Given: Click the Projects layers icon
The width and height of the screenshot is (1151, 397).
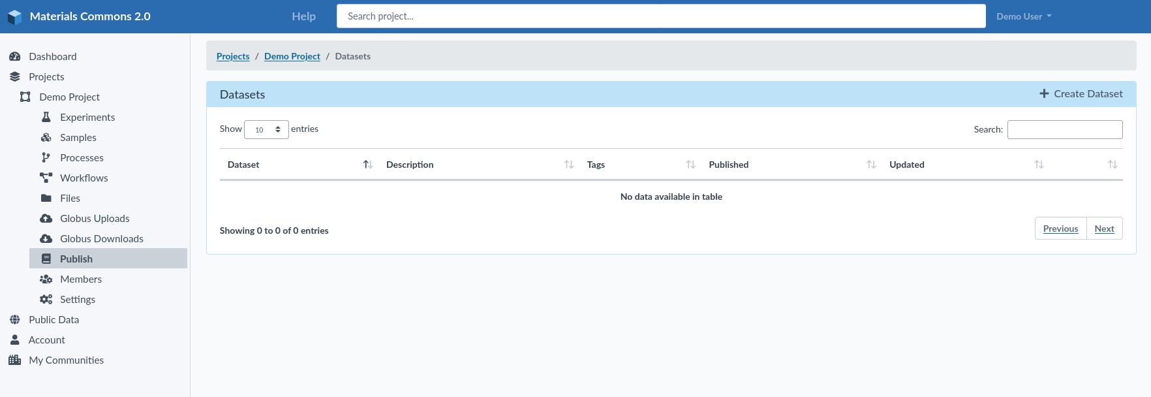Looking at the screenshot, I should (15, 77).
